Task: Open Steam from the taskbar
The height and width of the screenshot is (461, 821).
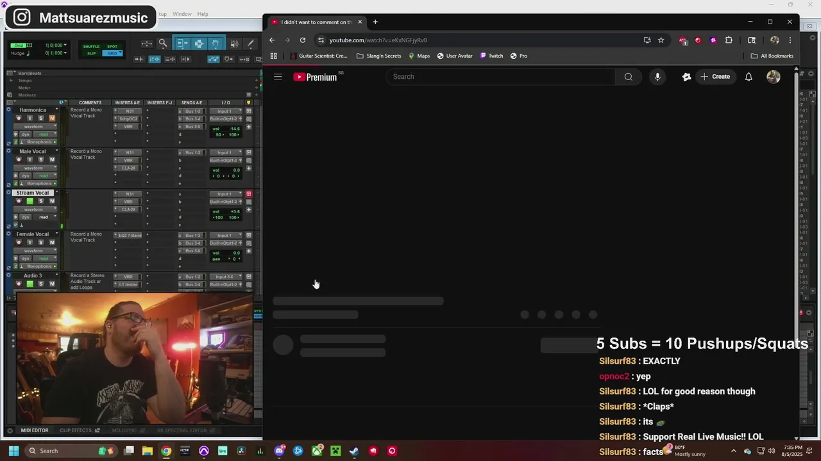Action: point(354,451)
